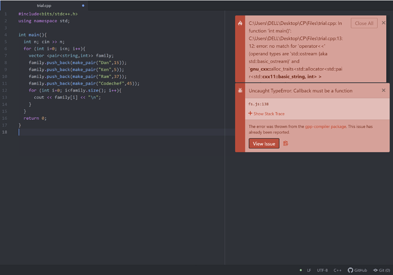
Task: Click line number 13 in gutter
Action: coord(5,97)
